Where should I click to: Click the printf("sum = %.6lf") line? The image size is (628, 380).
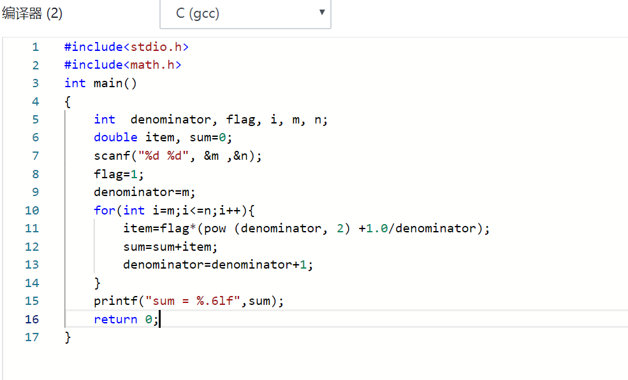pos(189,301)
